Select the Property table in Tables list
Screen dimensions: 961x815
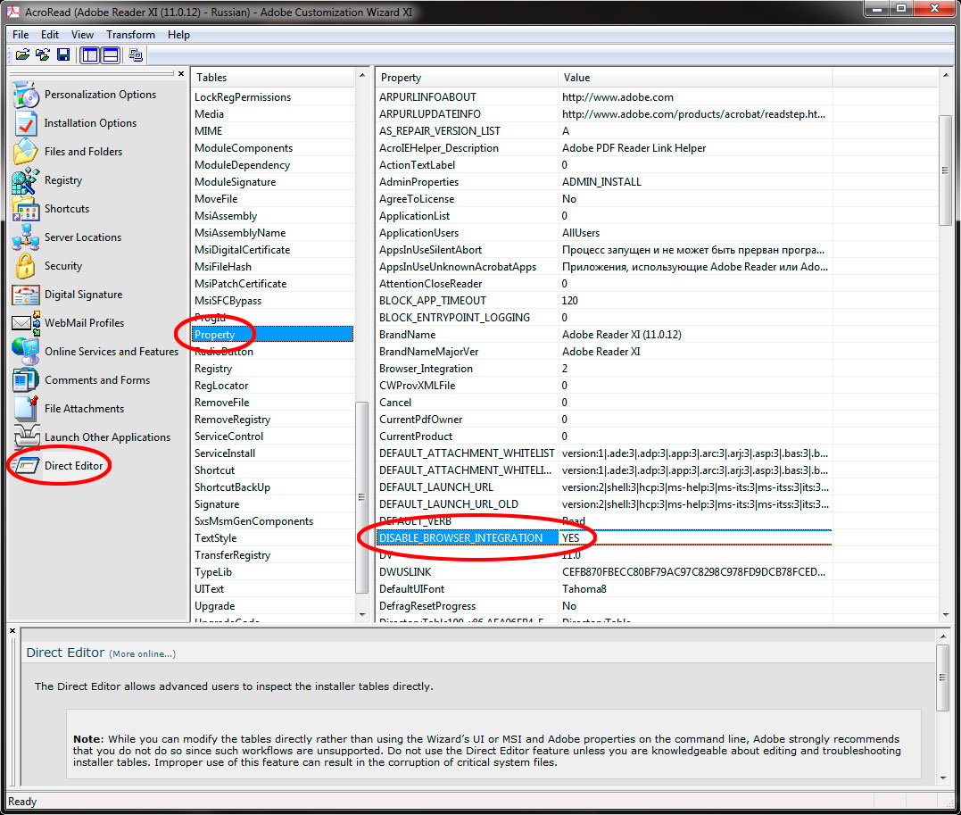pyautogui.click(x=273, y=335)
